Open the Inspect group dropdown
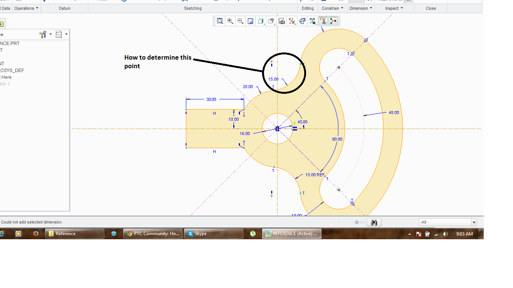Viewport: 513px width, 288px height. [x=394, y=8]
